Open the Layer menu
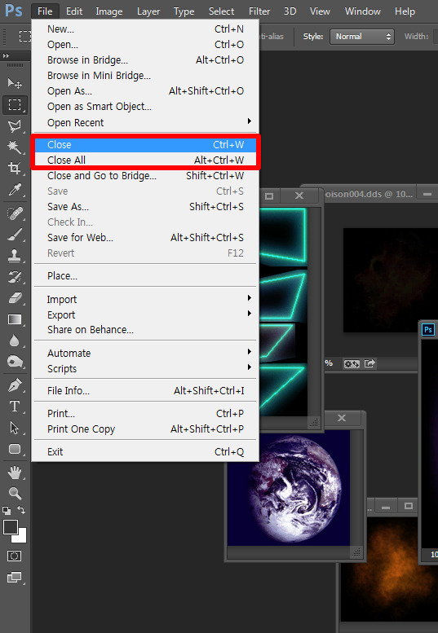The image size is (438, 633). pyautogui.click(x=148, y=11)
